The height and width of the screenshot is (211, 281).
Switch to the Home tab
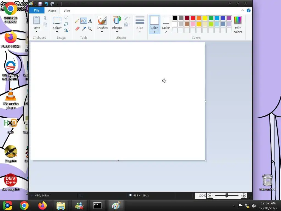(x=52, y=11)
